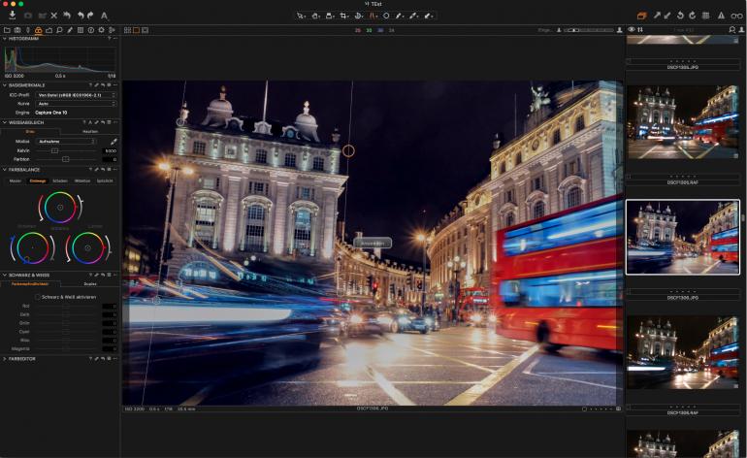Rotate image right with clockwise icon
747x458 pixels.
click(692, 16)
